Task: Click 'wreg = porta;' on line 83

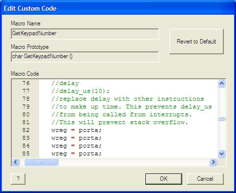Action: [76, 138]
